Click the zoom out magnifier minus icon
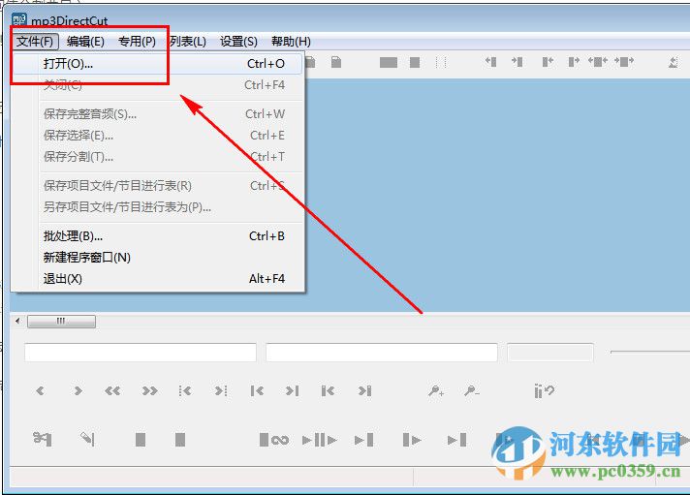The image size is (690, 495). coord(472,390)
